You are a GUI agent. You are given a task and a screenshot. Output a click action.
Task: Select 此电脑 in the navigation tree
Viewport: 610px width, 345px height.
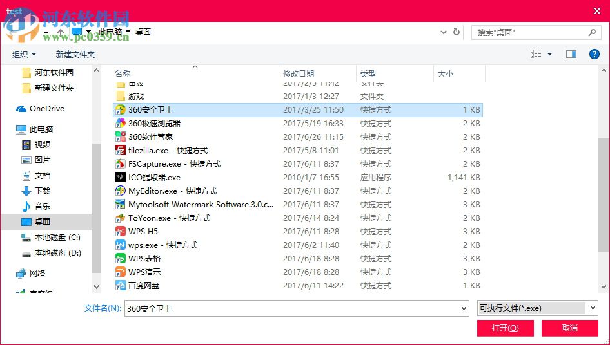click(34, 129)
